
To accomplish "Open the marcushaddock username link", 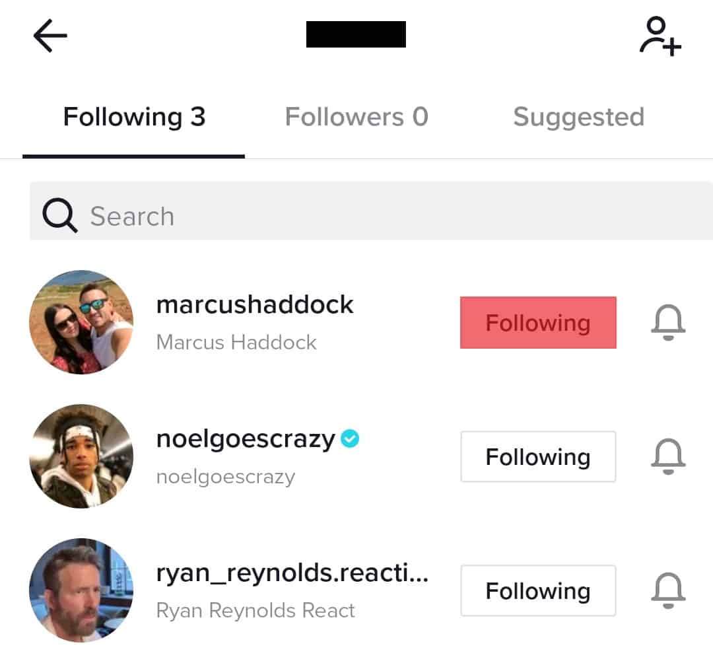I will coord(255,304).
